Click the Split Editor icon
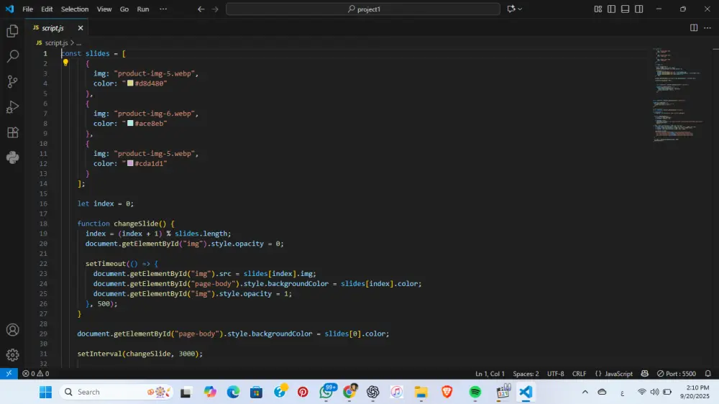 694,28
